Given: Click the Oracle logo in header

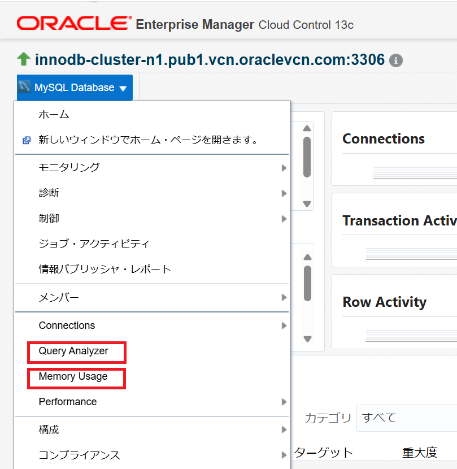Looking at the screenshot, I should (x=75, y=23).
